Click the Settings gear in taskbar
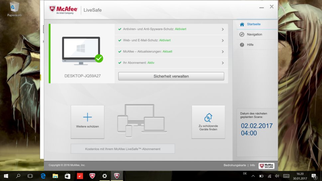Screen dimensions: 322x181 [x=104, y=176]
